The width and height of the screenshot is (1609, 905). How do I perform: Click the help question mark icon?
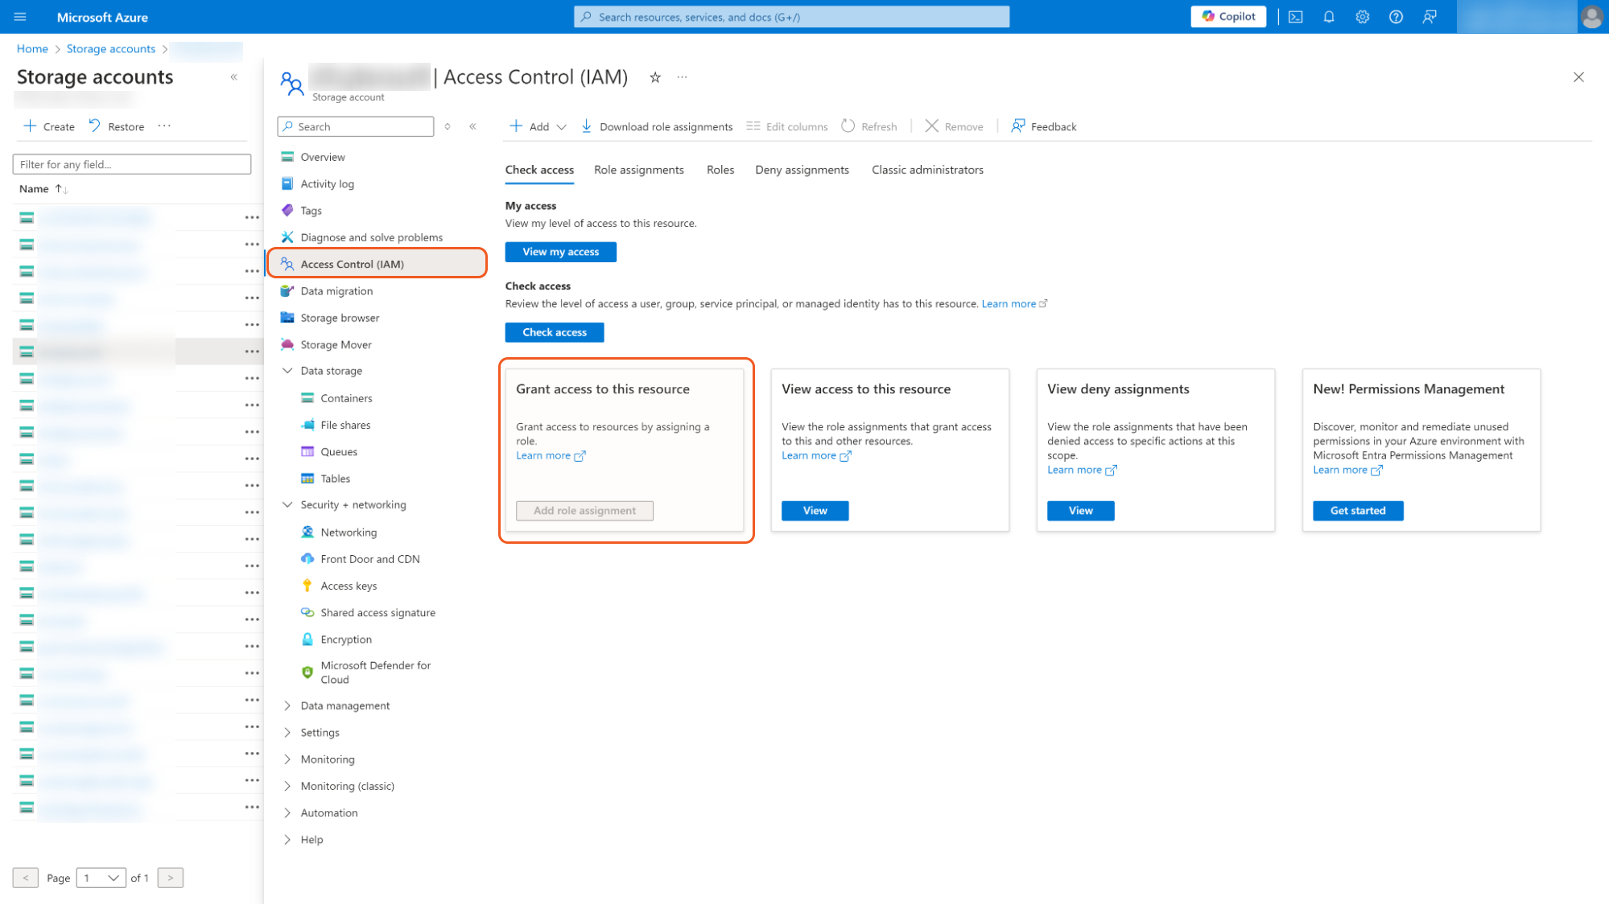point(1396,17)
